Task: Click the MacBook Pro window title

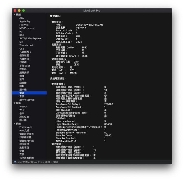Action: click(x=92, y=10)
